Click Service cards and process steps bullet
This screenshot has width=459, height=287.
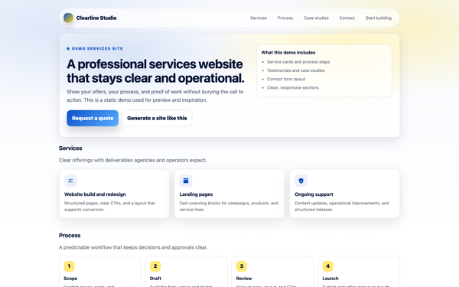(x=298, y=62)
